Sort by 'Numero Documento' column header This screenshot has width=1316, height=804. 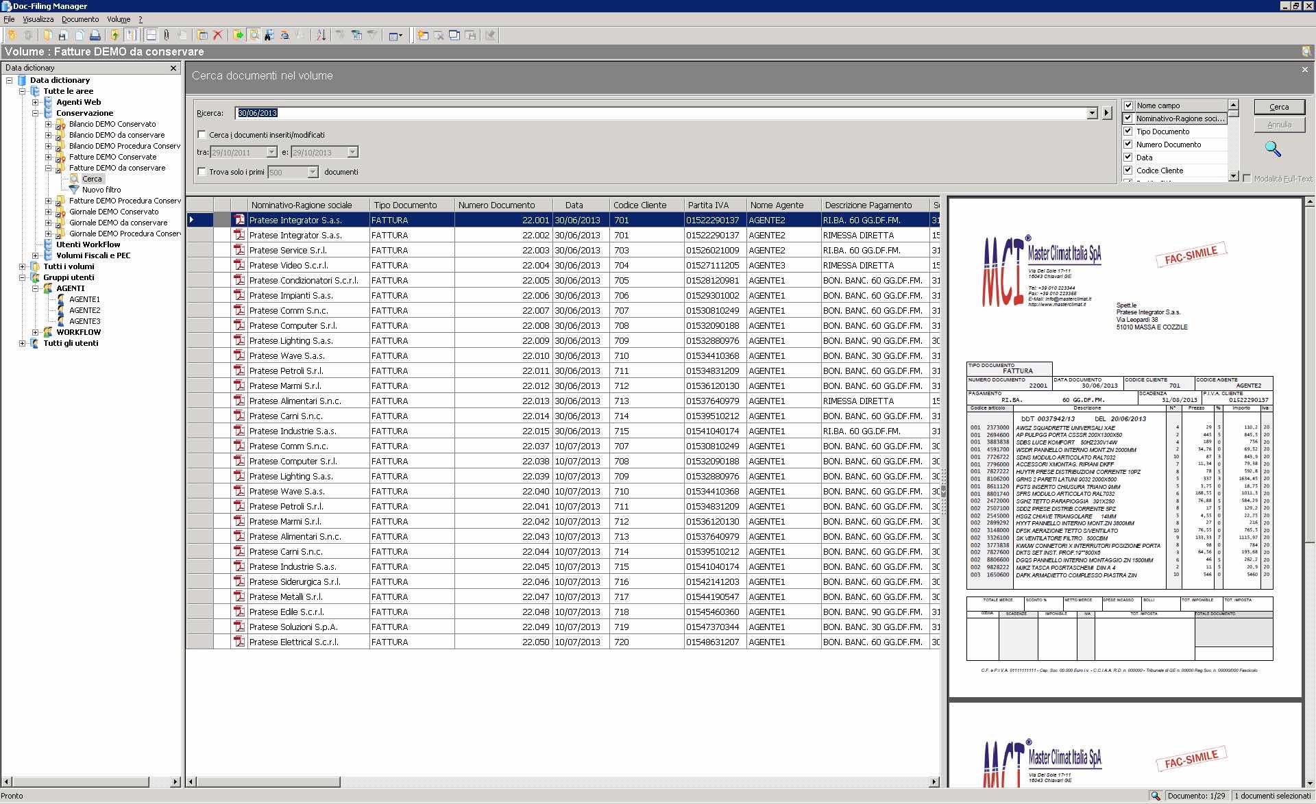pos(503,205)
